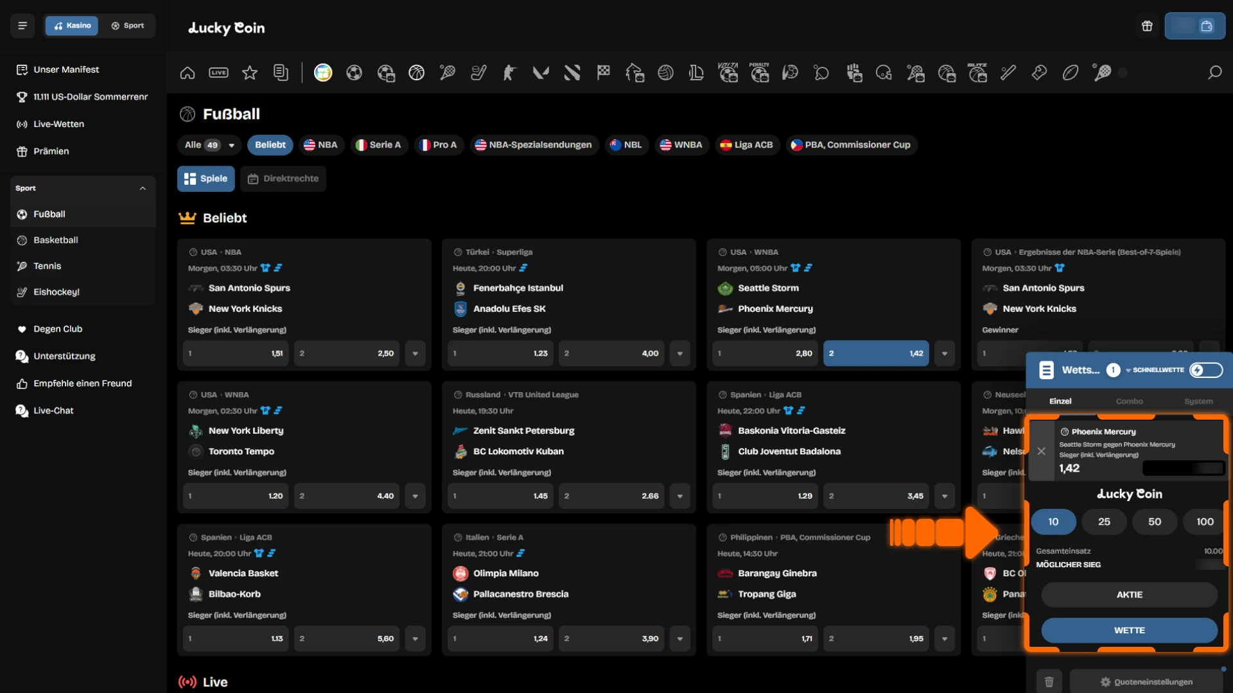Click the hamburger menu icon
The height and width of the screenshot is (693, 1233).
click(x=22, y=26)
